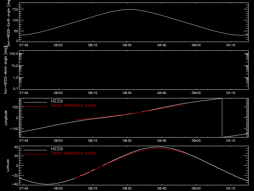Click the "-100" tick on the Longitude axis
Image resolution: width=254 pixels, height=191 pixels.
click(x=14, y=129)
